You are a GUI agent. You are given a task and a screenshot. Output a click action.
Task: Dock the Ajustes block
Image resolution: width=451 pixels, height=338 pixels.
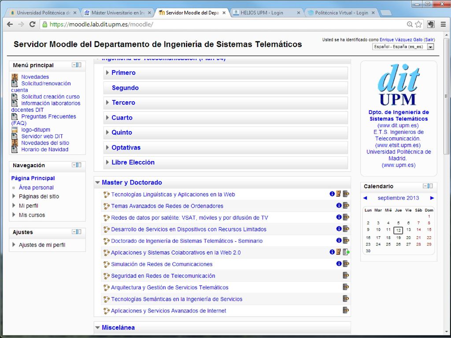[x=79, y=231]
